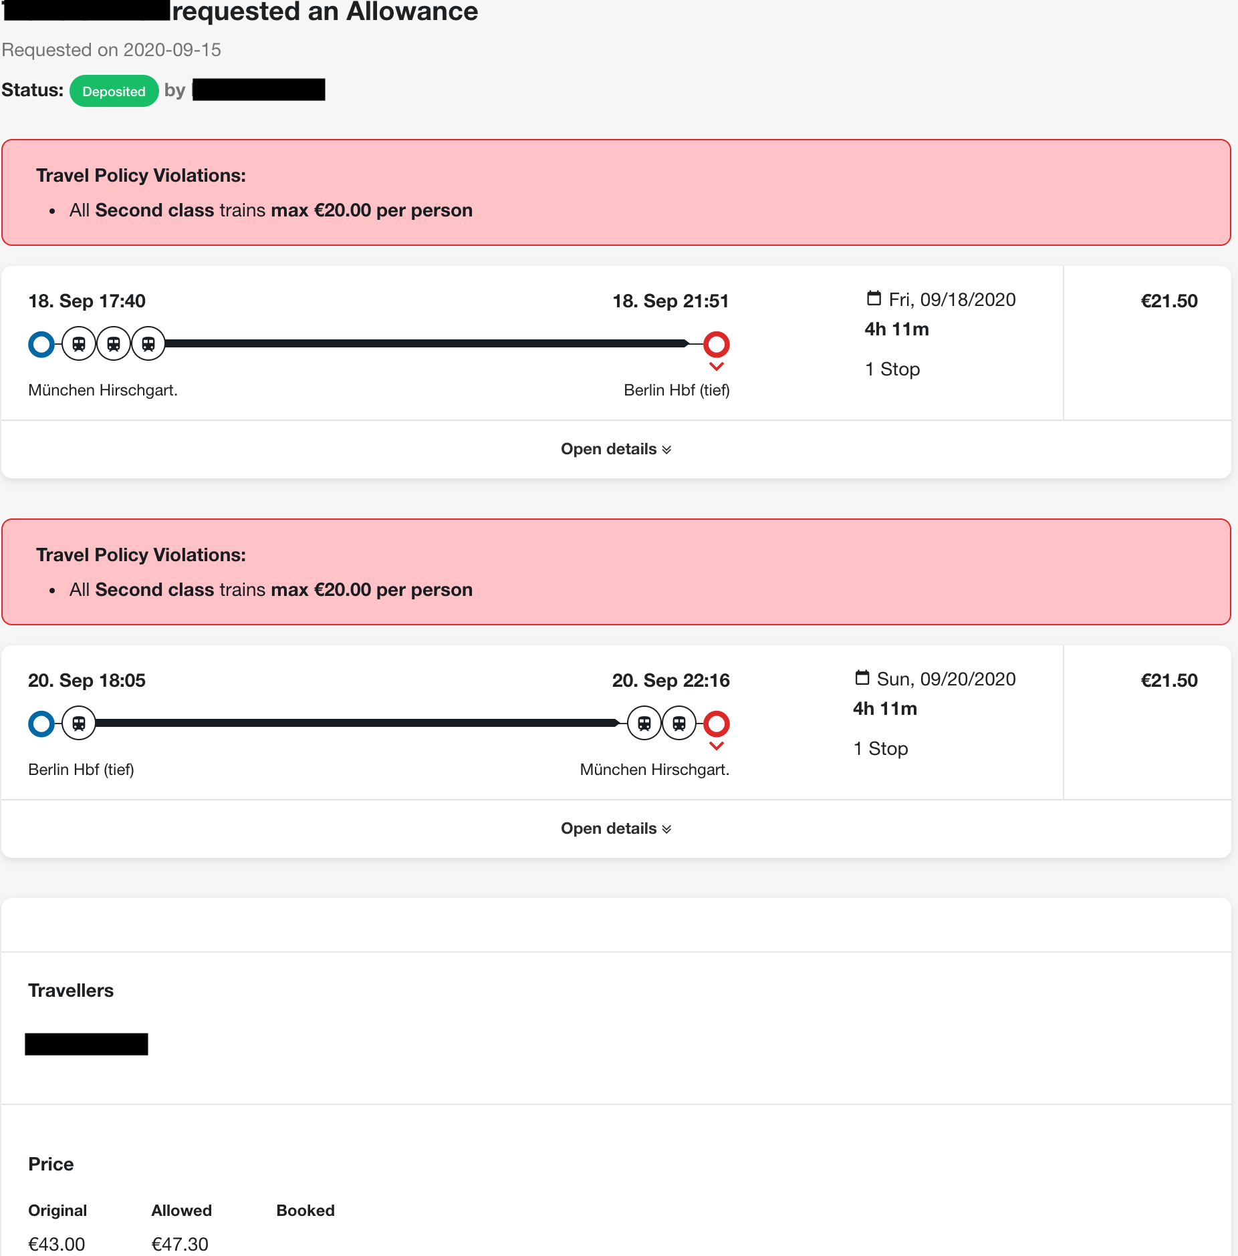Viewport: 1238px width, 1256px height.
Task: Click the first Travel Policy Violations banner
Action: click(x=616, y=192)
